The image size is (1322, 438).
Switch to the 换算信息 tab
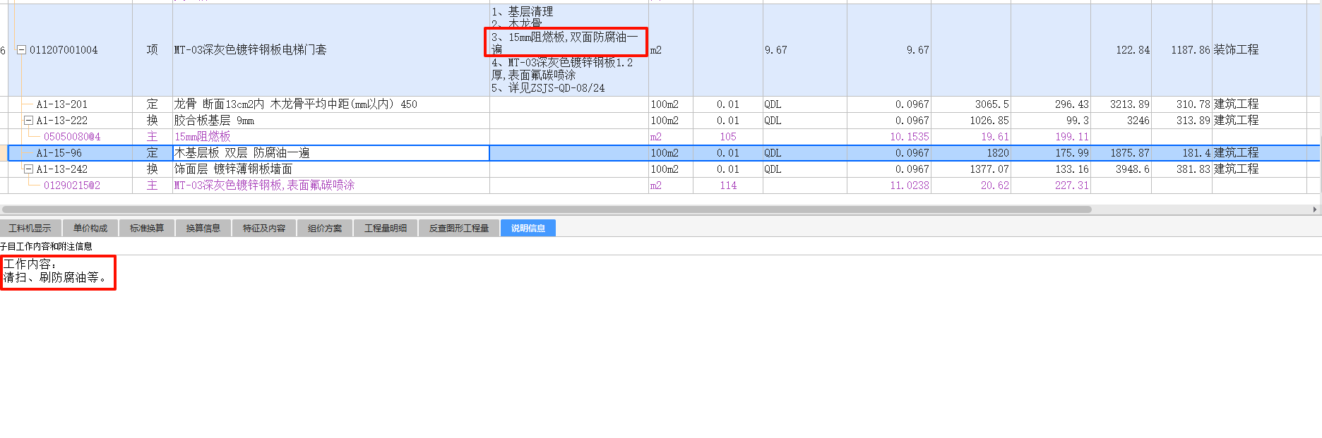[203, 229]
